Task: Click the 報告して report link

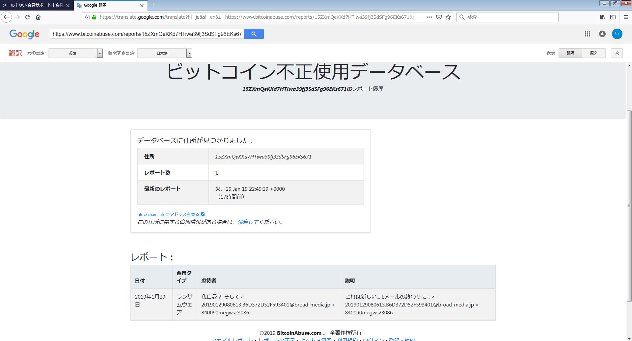Action: coord(248,222)
